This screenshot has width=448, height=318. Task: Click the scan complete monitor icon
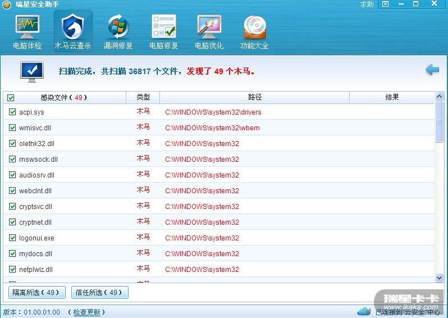point(32,71)
